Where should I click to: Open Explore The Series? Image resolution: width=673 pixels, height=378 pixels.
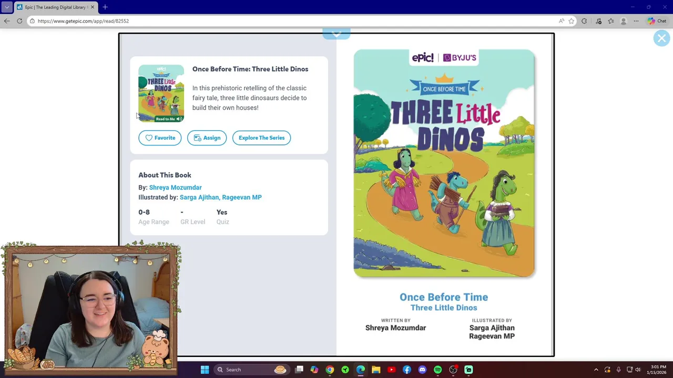(x=261, y=138)
